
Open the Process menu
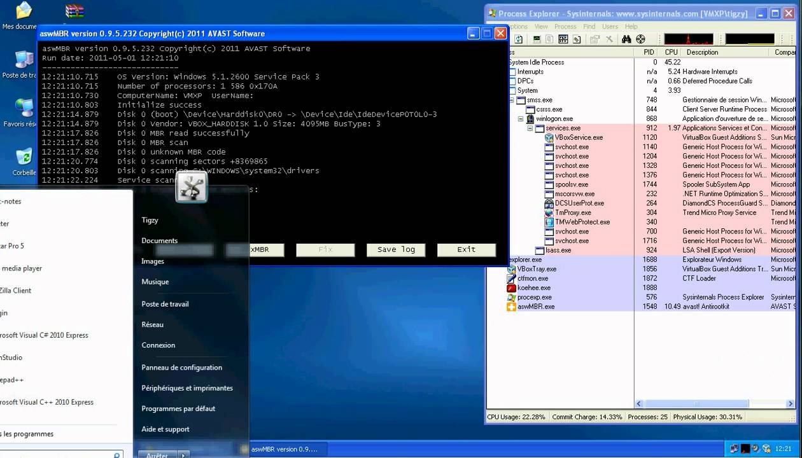coord(565,27)
